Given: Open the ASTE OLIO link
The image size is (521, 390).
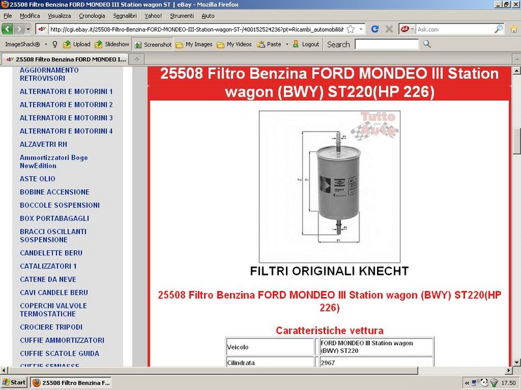Looking at the screenshot, I should (x=38, y=179).
